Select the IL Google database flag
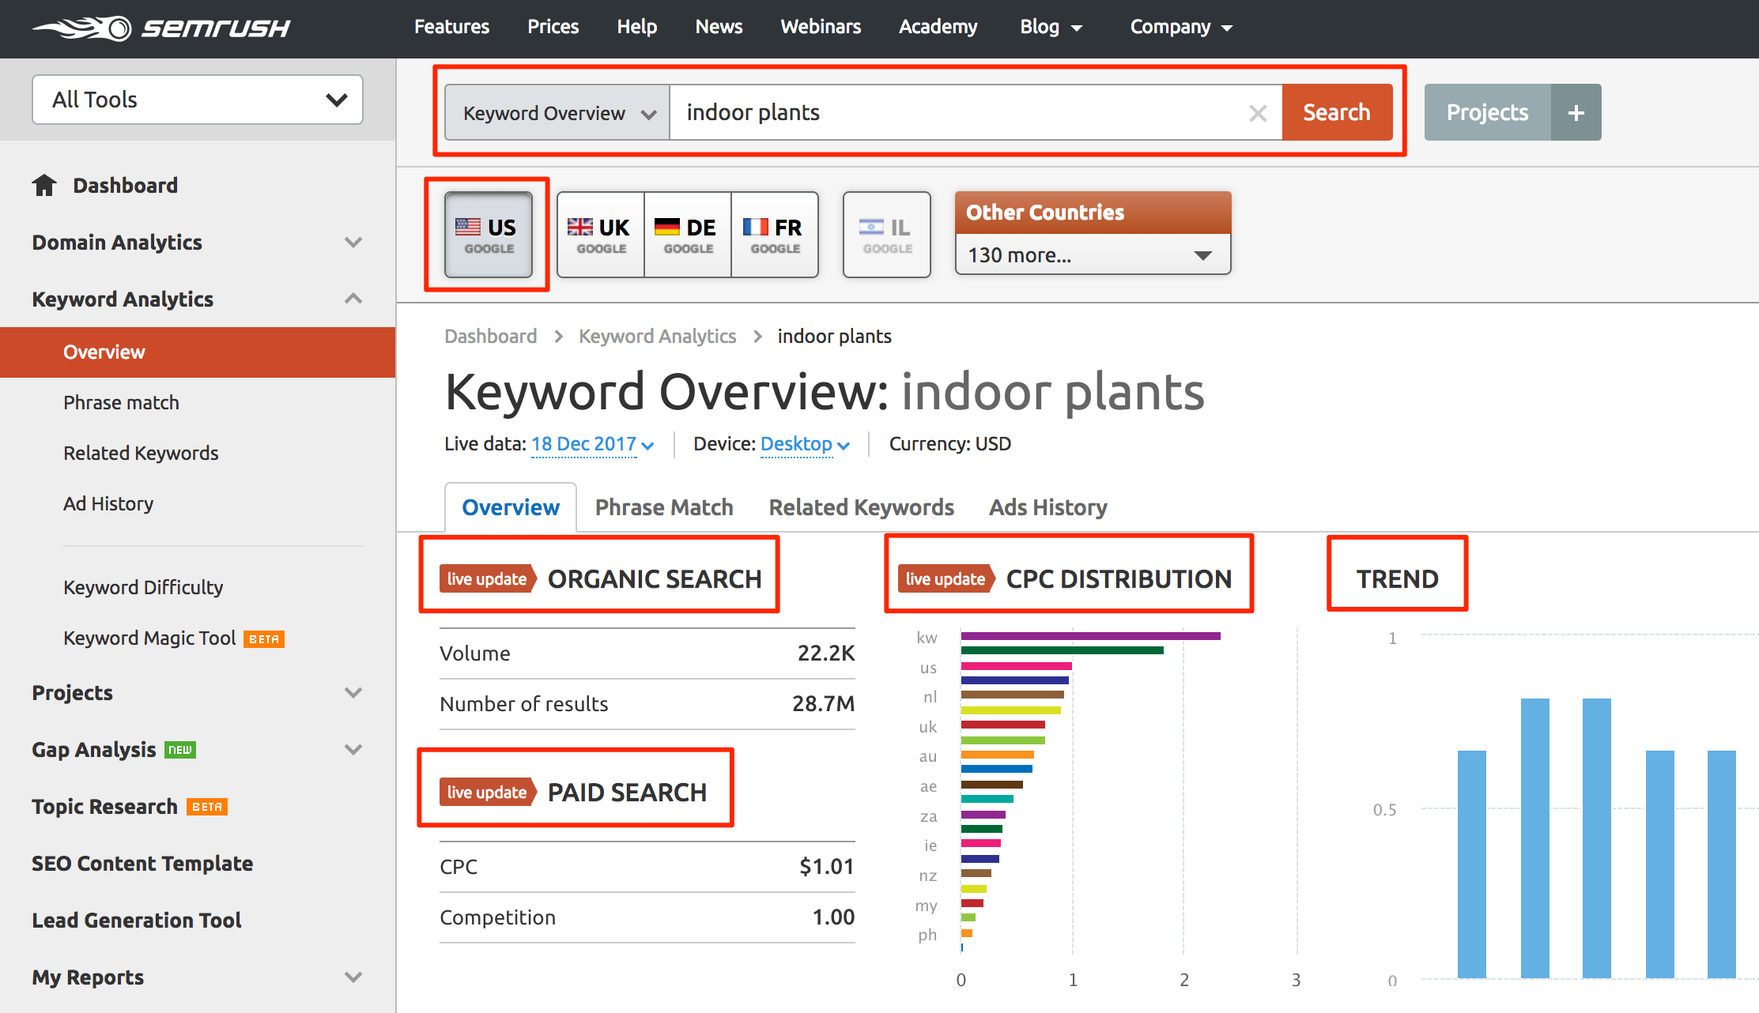Screen dimensions: 1759x1013 click(887, 235)
